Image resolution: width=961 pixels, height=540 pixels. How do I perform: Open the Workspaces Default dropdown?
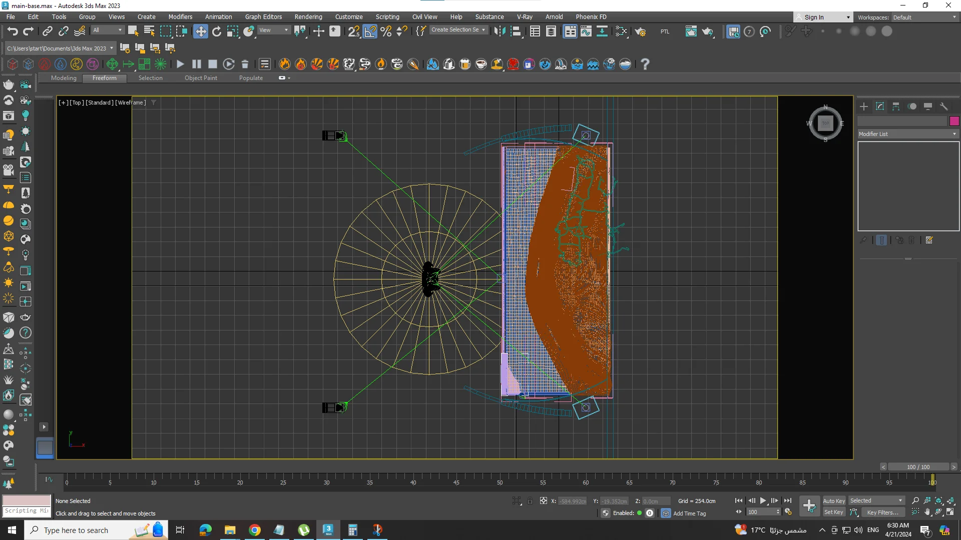click(925, 17)
